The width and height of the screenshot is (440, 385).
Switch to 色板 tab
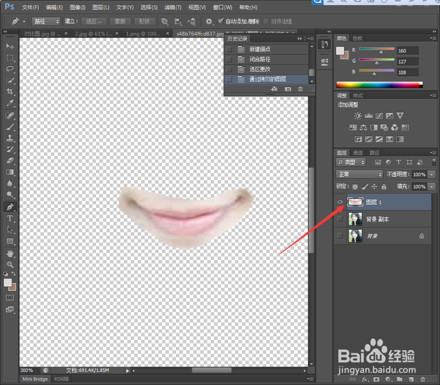[x=357, y=38]
